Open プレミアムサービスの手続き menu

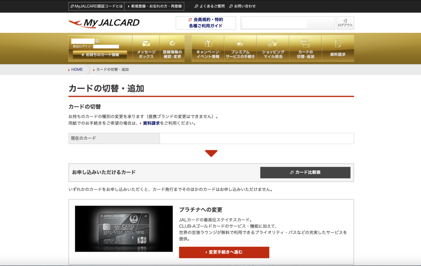click(x=240, y=48)
